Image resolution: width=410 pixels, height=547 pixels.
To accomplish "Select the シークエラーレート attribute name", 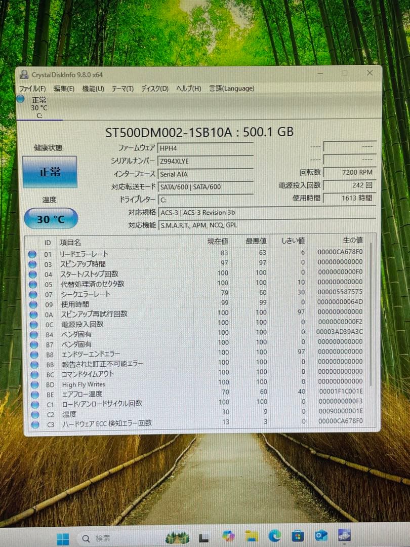I will [86, 294].
